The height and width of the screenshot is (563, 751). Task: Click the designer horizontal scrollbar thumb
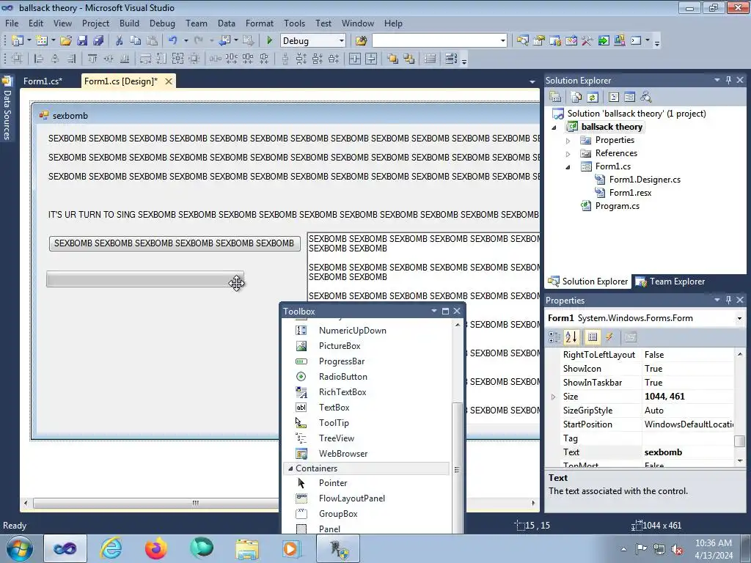coord(195,503)
